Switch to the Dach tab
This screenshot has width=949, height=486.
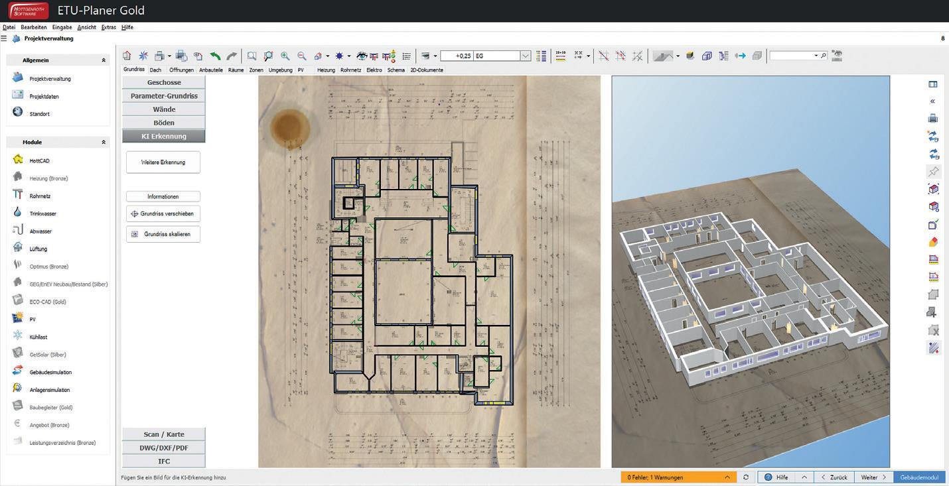click(x=155, y=70)
